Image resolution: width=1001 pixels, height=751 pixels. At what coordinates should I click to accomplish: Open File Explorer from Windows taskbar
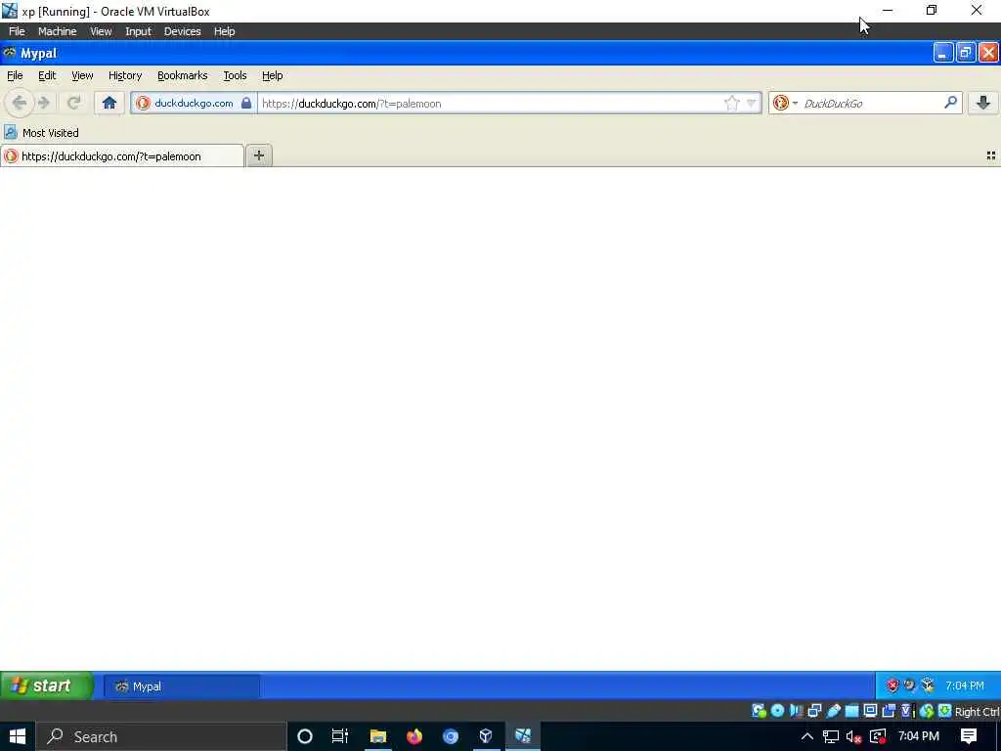[x=378, y=736]
